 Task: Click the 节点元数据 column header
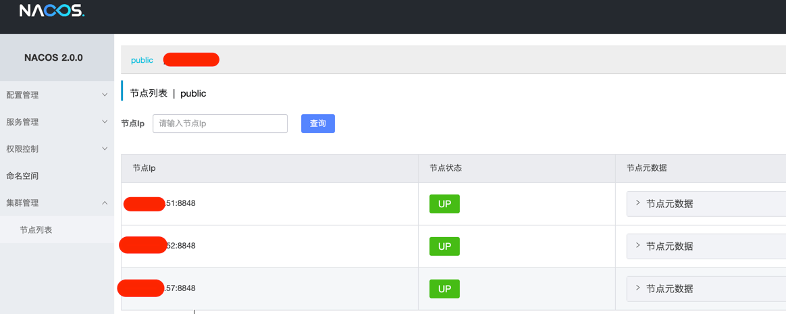646,168
